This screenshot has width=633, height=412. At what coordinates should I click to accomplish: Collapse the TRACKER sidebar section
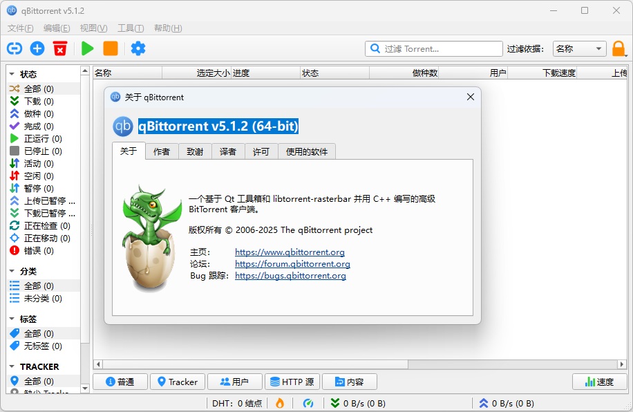pos(12,366)
